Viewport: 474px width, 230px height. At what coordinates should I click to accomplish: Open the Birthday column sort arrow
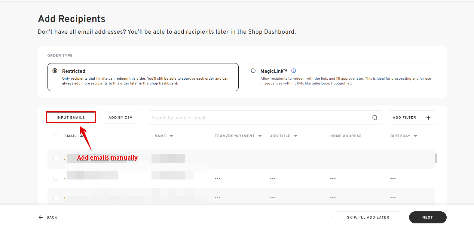coord(416,136)
